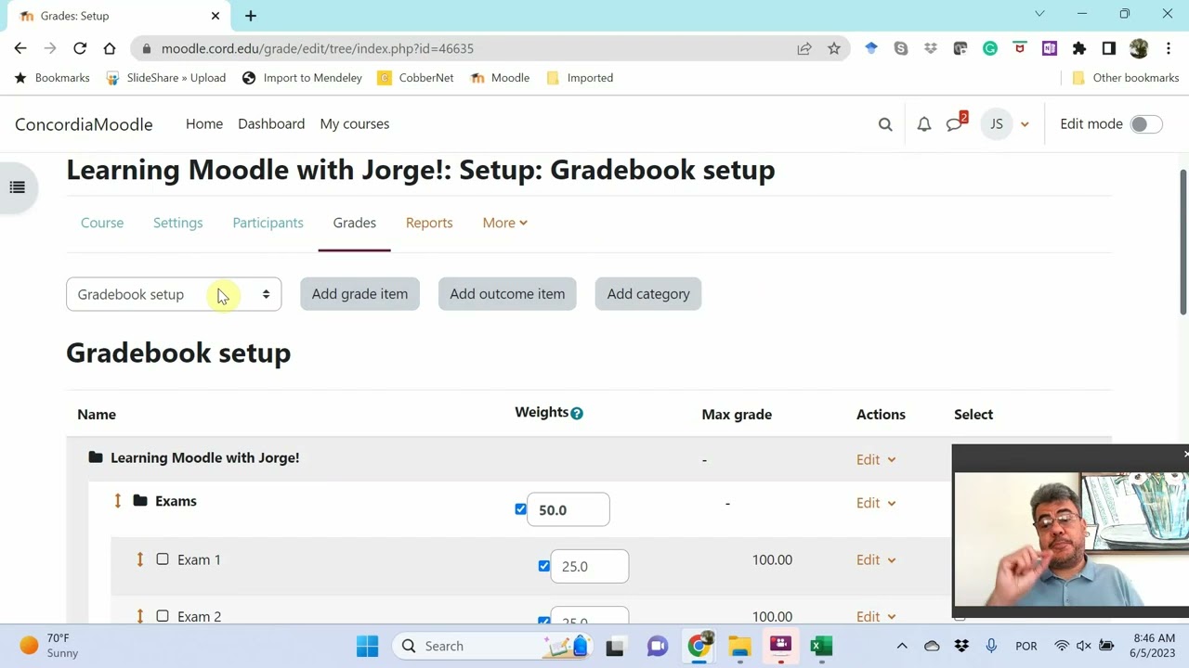Reload the page with the browser refresh button

click(80, 48)
